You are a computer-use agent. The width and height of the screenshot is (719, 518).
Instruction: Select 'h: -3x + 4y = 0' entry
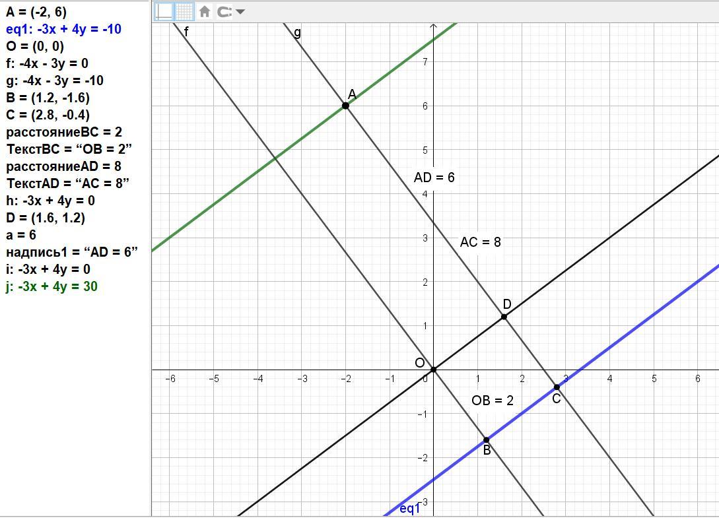[50, 201]
